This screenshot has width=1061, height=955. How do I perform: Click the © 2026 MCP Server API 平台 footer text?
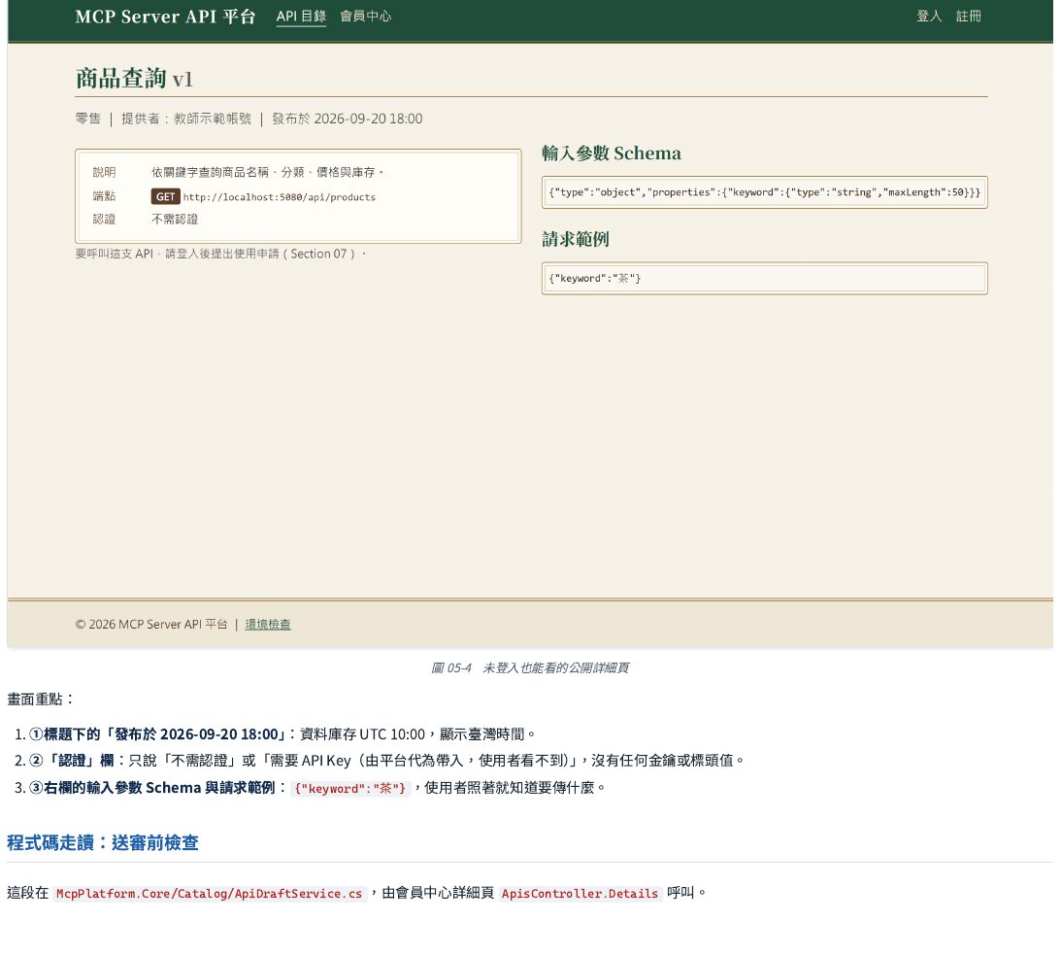coord(150,625)
